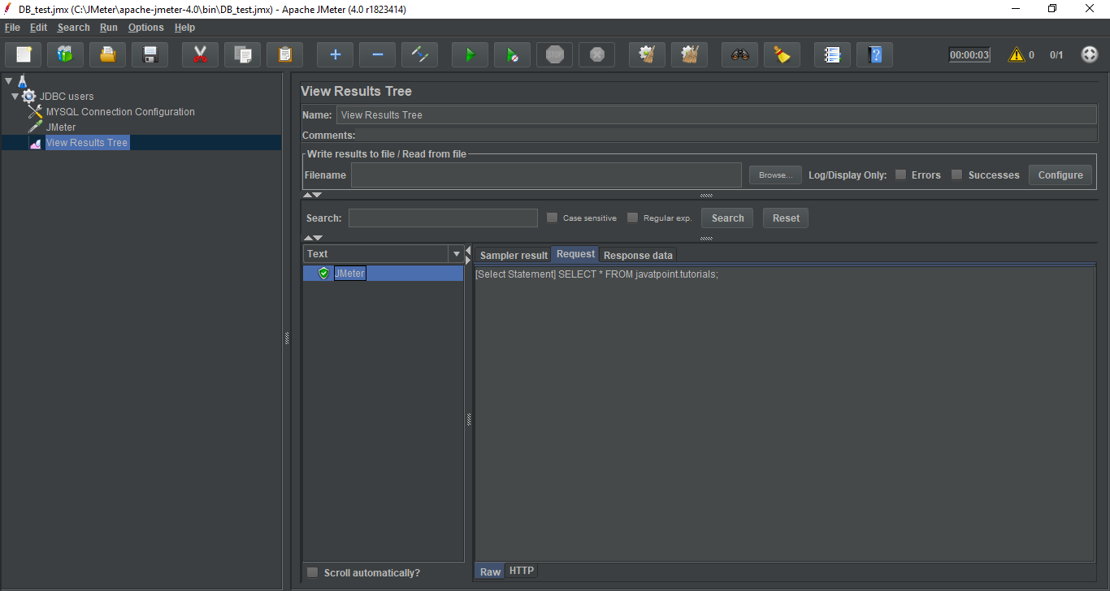
Task: Click the Browse... button
Action: [x=775, y=175]
